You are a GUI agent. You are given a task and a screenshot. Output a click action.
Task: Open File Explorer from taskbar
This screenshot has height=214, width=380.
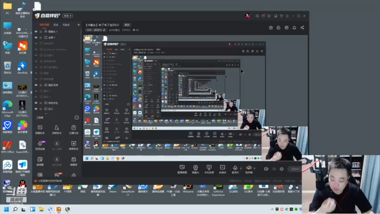coord(41,209)
